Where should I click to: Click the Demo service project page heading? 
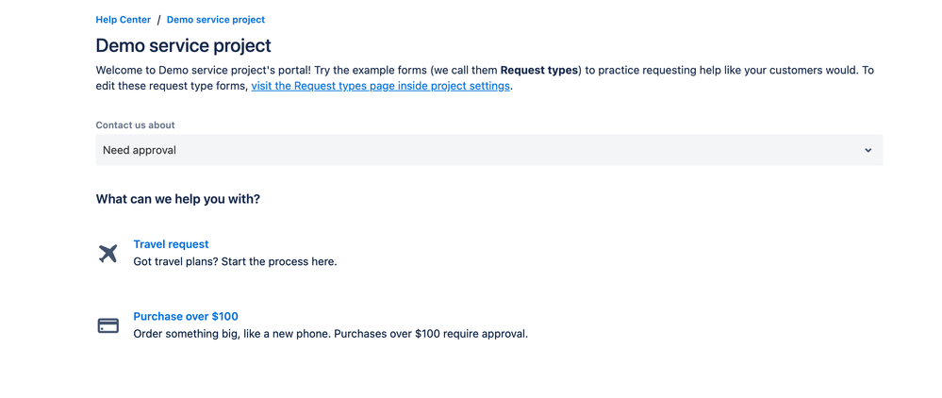click(183, 45)
